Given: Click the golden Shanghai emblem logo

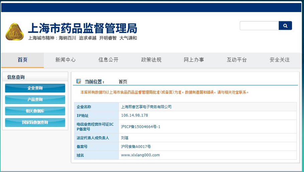Looking at the screenshot, I should [x=14, y=32].
